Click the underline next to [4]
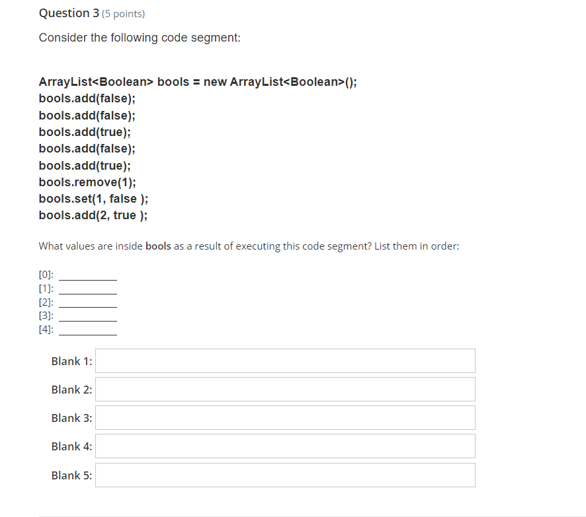Viewport: 586px width, 517px height. (x=87, y=332)
